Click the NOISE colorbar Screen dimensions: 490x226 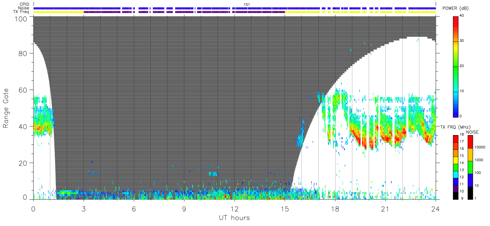click(x=470, y=167)
